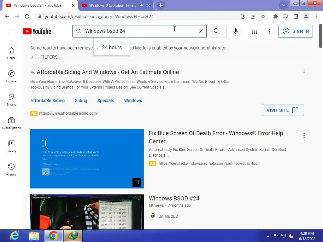Open Explore in the sidebar
The height and width of the screenshot is (242, 323).
pos(11,77)
